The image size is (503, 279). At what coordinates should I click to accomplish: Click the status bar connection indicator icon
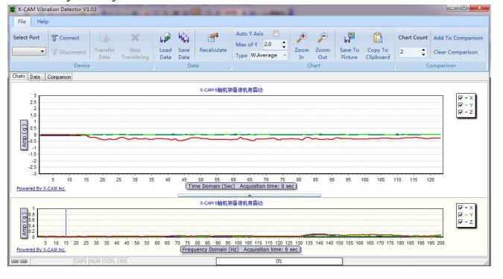pos(19,261)
